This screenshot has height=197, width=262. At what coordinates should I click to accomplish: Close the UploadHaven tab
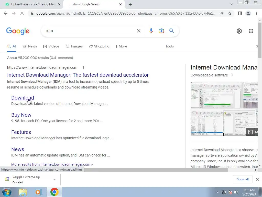tap(59, 4)
